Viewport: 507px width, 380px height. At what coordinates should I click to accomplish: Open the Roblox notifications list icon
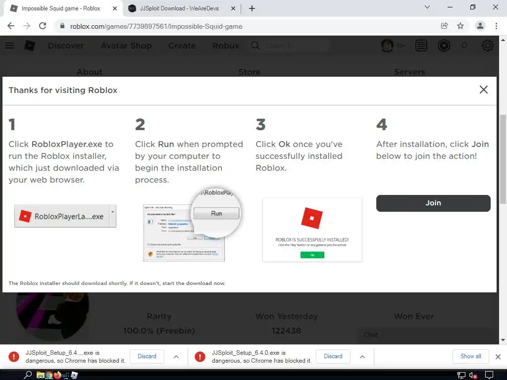(421, 46)
